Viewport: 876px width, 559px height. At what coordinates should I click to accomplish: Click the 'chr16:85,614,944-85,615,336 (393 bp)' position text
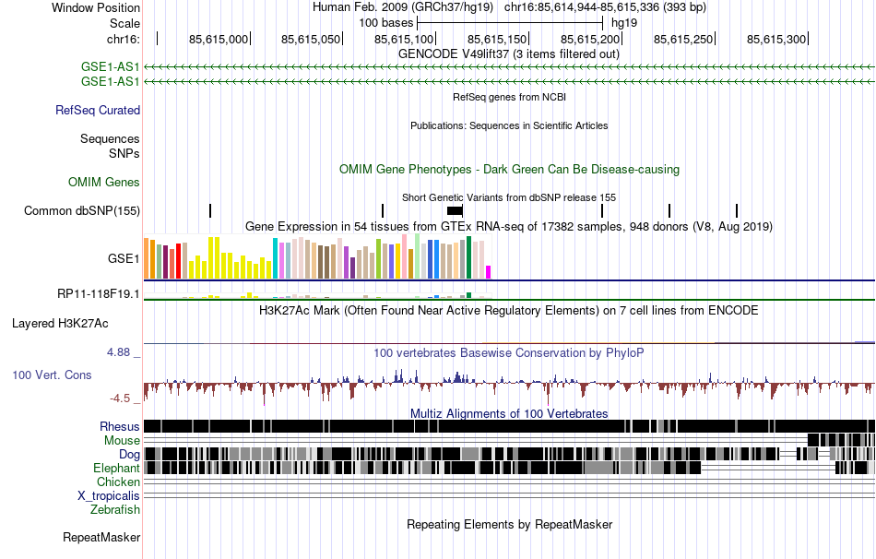pyautogui.click(x=605, y=7)
